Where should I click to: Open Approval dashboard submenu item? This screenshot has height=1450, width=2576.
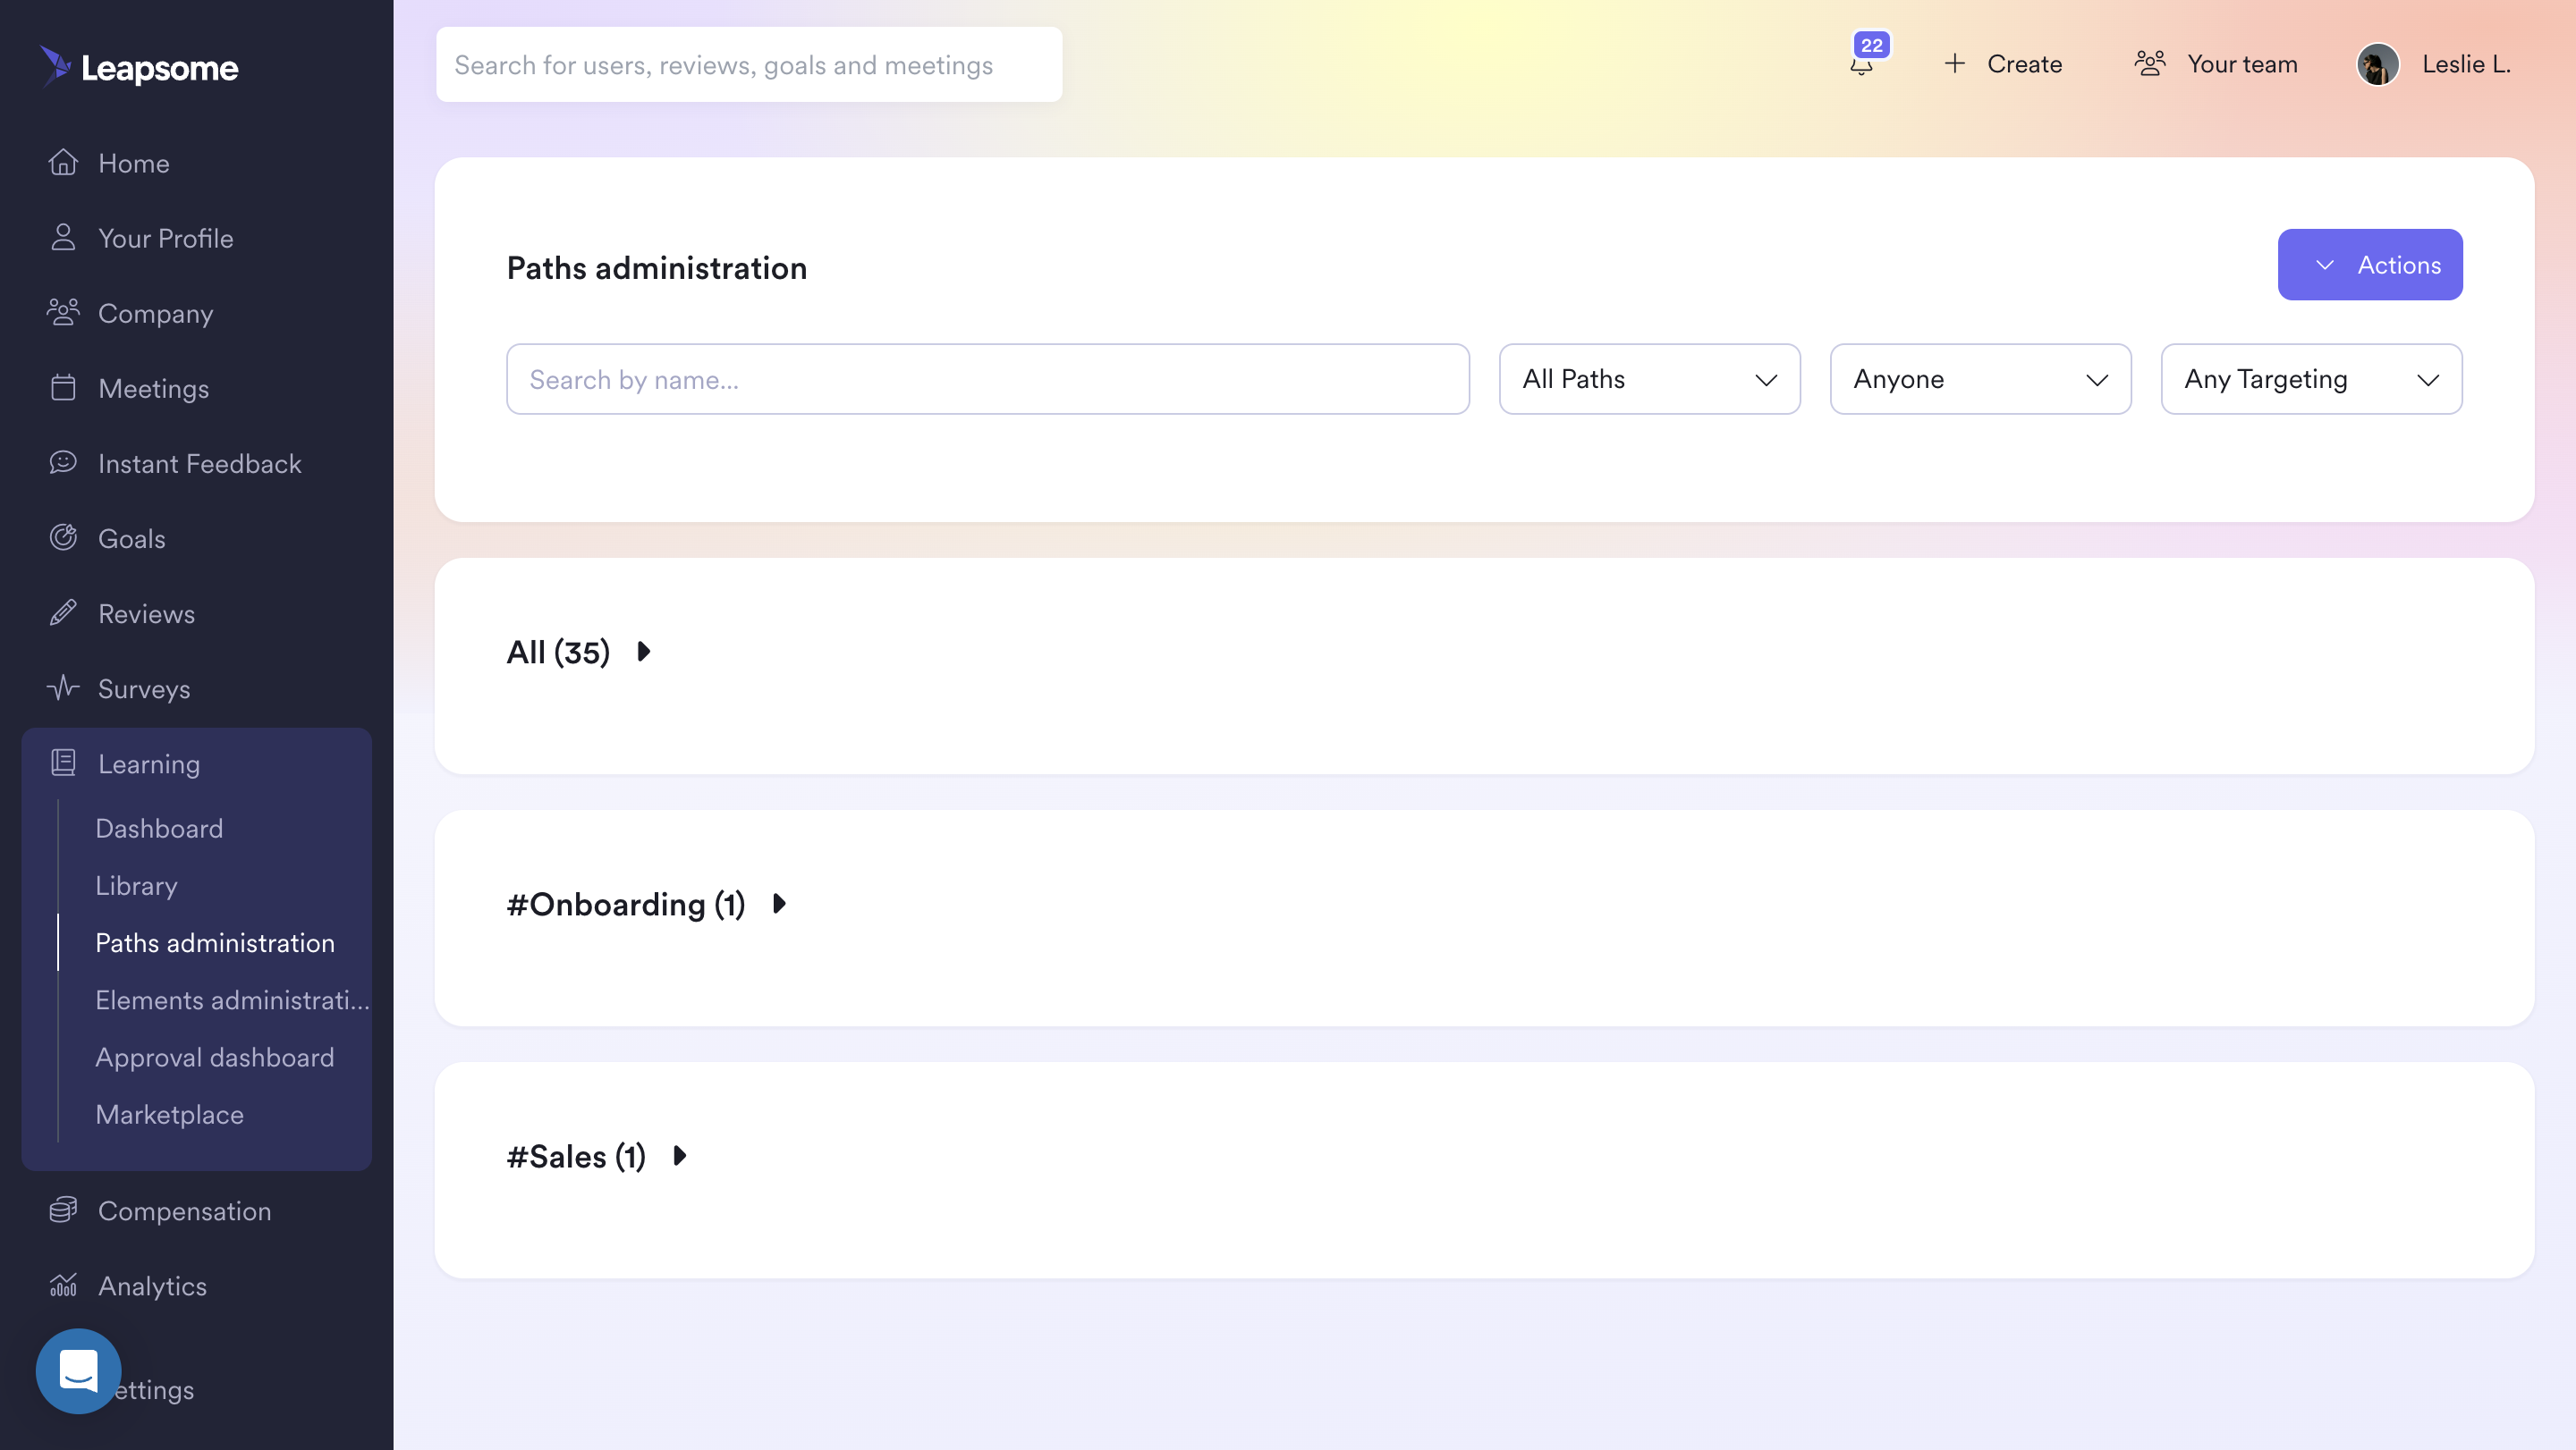(214, 1057)
